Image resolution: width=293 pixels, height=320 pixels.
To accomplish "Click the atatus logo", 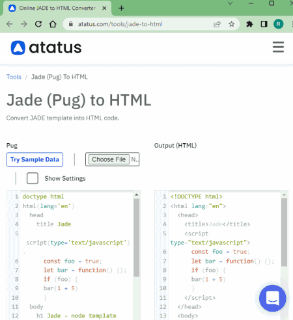I will [46, 47].
